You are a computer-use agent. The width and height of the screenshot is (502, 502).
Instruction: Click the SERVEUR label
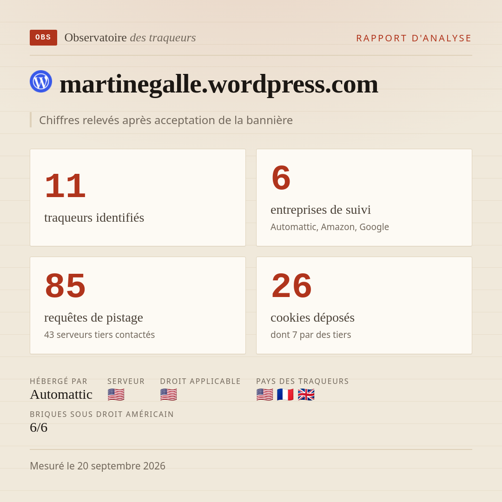pos(126,381)
